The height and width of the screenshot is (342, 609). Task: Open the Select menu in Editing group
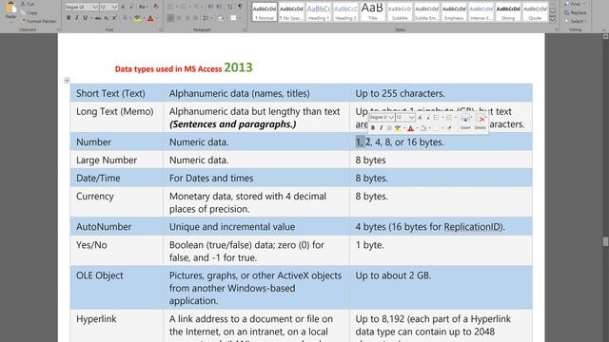(576, 21)
